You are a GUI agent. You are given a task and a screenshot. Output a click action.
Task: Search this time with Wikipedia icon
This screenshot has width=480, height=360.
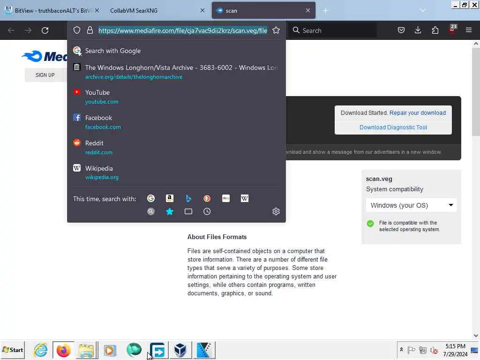click(x=244, y=198)
